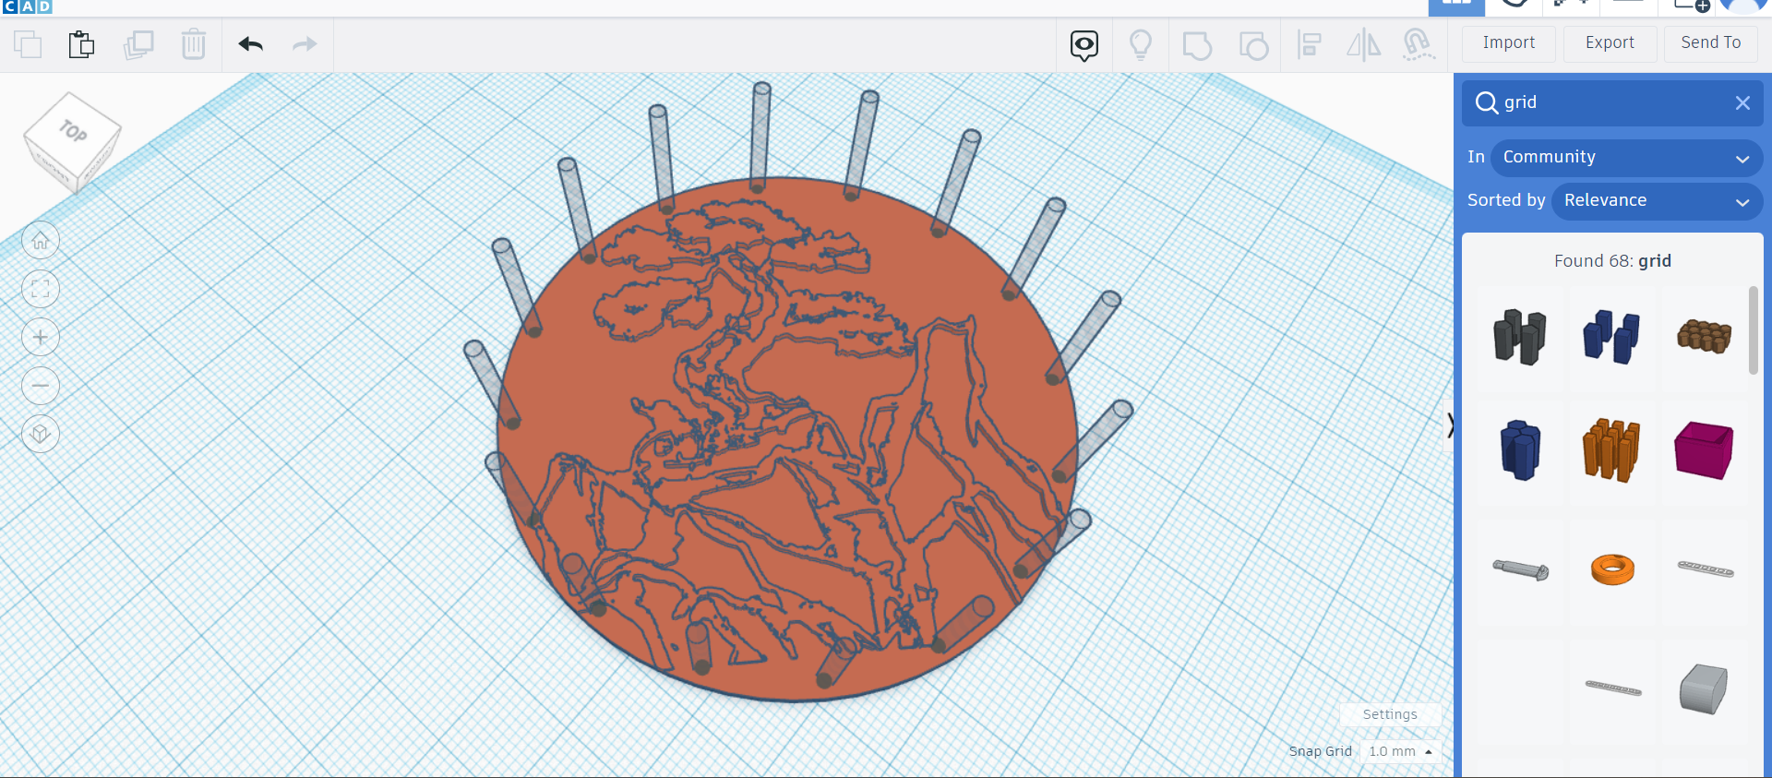Open the 'In Community' dropdown
The height and width of the screenshot is (778, 1772).
pos(1626,157)
